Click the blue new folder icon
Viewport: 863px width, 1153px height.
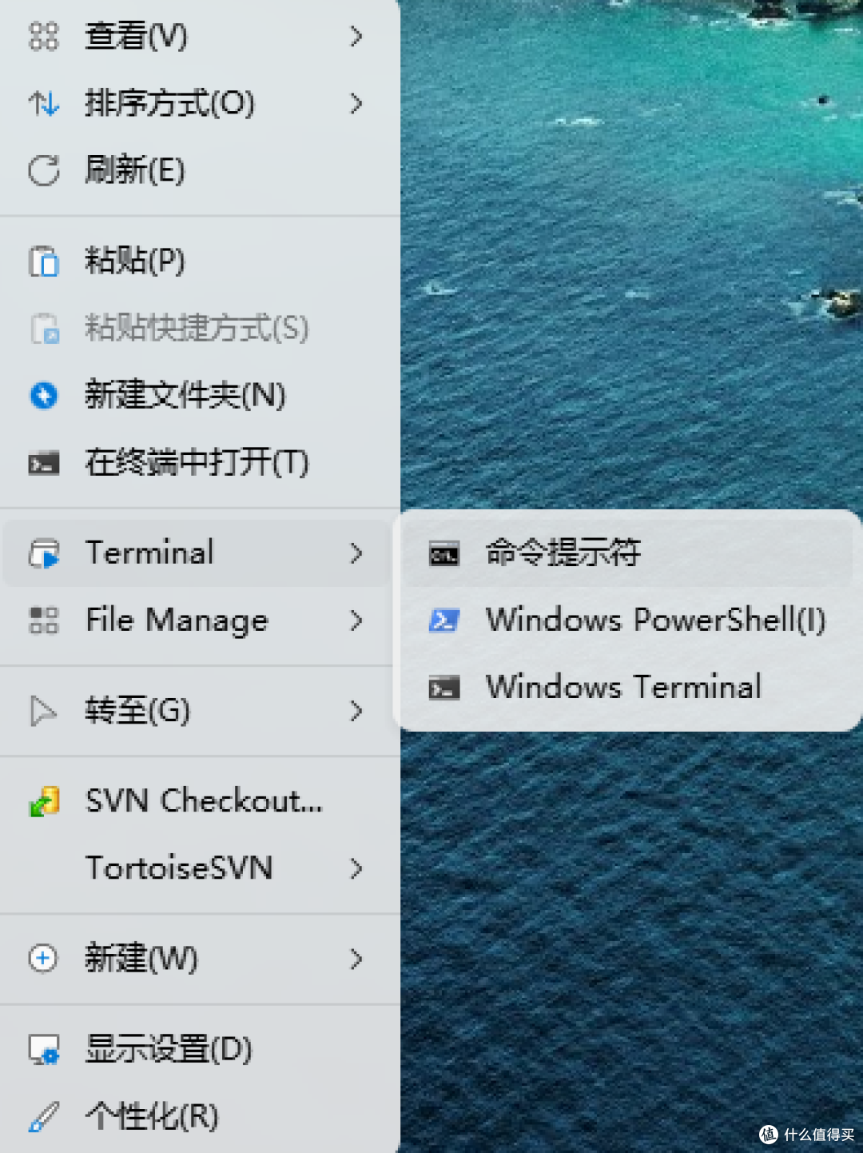[44, 395]
